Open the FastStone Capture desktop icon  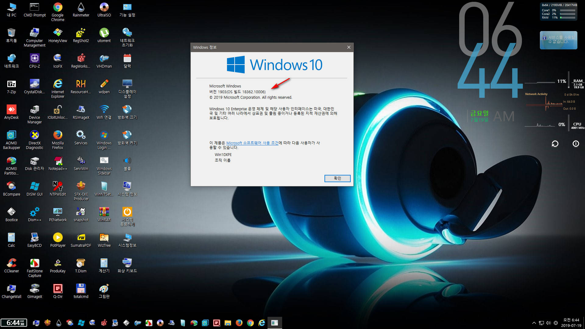34,268
